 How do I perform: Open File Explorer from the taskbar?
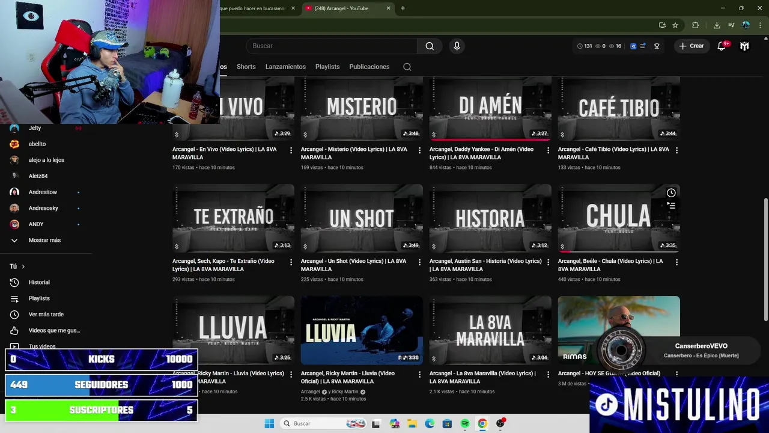[x=412, y=423]
